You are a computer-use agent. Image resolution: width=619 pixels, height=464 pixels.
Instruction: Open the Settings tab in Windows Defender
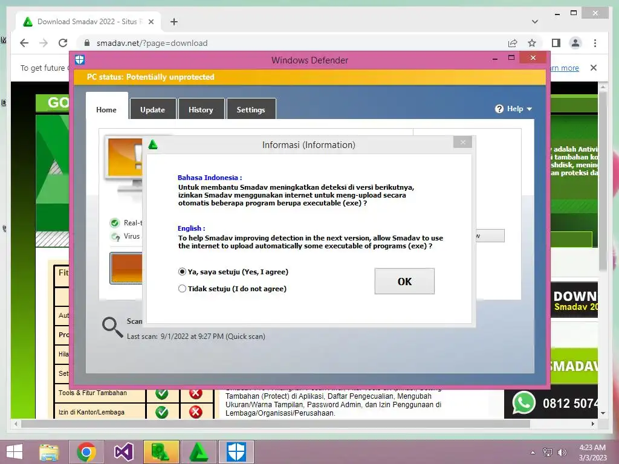[x=251, y=110]
